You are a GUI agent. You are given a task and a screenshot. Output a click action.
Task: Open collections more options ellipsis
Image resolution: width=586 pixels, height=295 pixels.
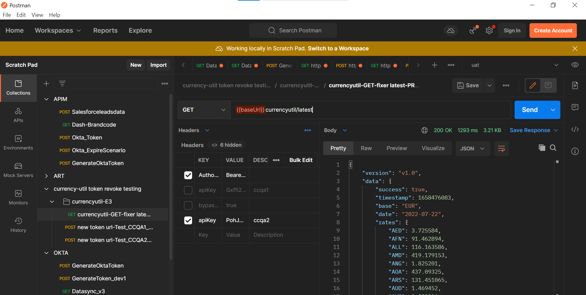click(x=165, y=84)
